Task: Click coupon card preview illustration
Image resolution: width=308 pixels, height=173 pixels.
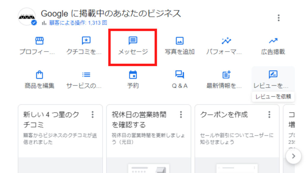Action: pyautogui.click(x=237, y=169)
